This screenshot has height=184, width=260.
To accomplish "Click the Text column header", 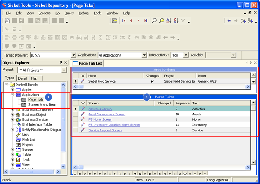I will point(221,103).
